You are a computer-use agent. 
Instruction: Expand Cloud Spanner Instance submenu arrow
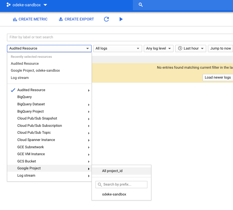coord(89,140)
